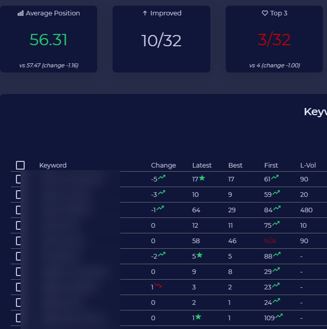Click the trend icon beside First value 75
Screen dimensions: 327x329
click(276, 224)
